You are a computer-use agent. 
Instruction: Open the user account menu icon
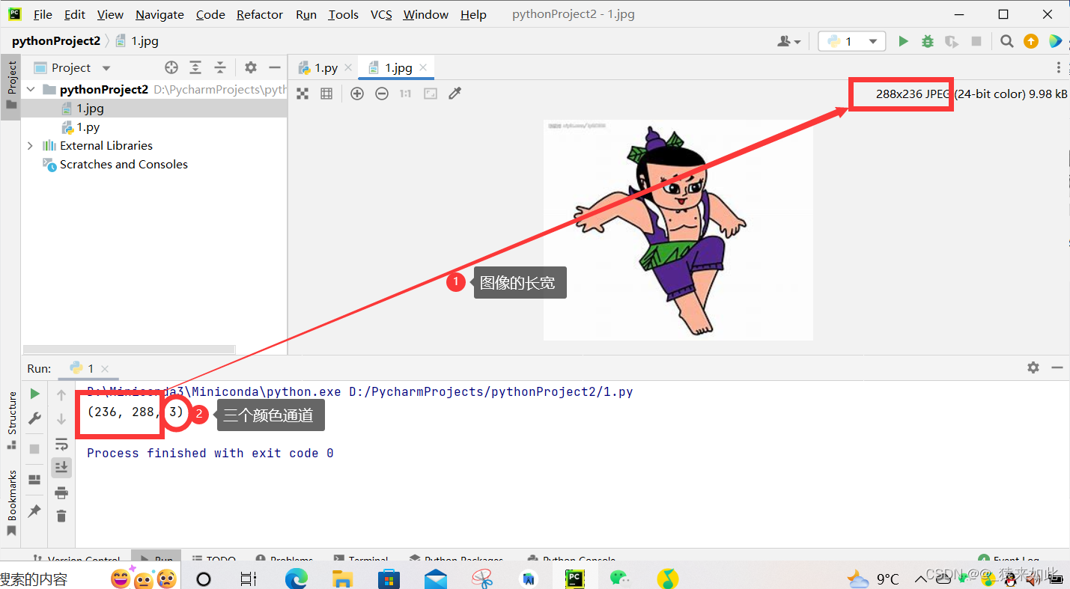click(x=789, y=41)
